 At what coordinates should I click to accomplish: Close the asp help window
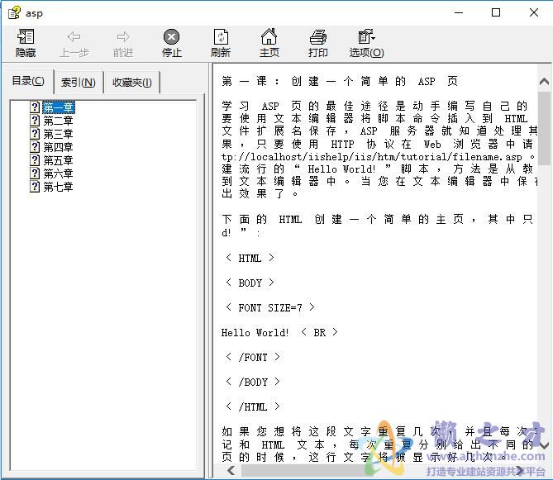(x=534, y=13)
